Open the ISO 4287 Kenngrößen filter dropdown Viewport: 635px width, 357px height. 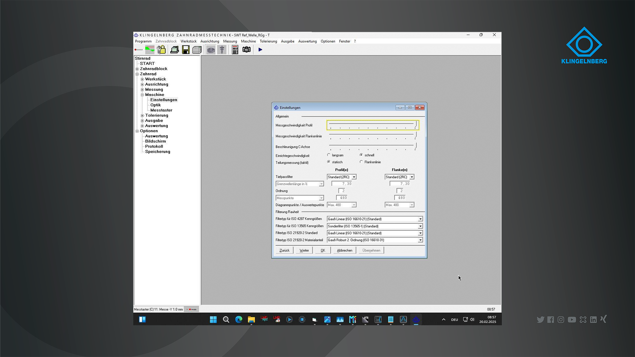(375, 219)
